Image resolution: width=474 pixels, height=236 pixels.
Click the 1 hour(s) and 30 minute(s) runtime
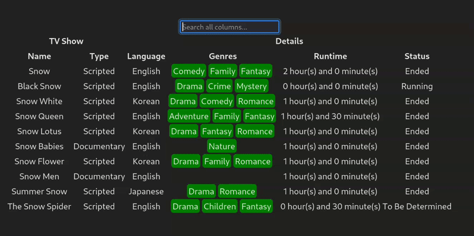[330, 117]
